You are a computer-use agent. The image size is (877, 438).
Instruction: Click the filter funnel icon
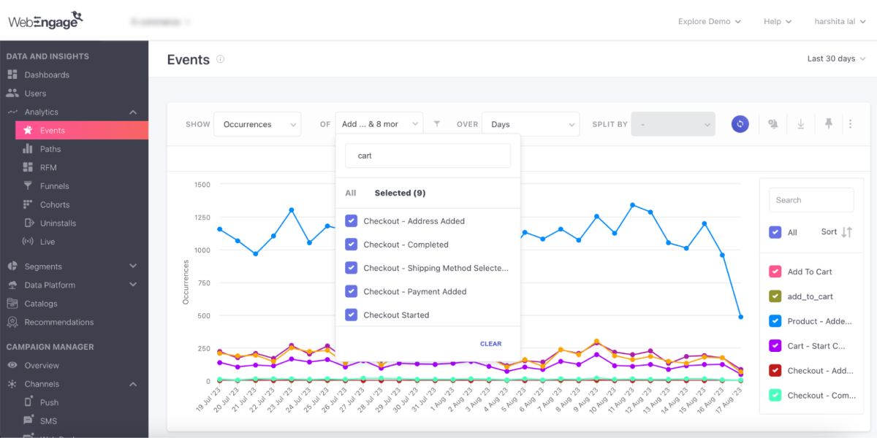point(437,124)
